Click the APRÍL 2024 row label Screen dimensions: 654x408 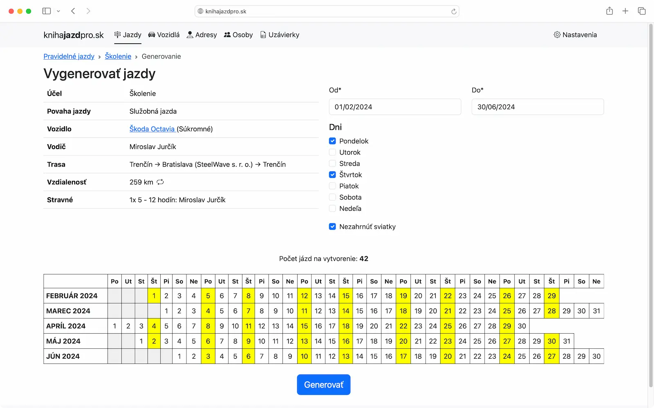[66, 326]
